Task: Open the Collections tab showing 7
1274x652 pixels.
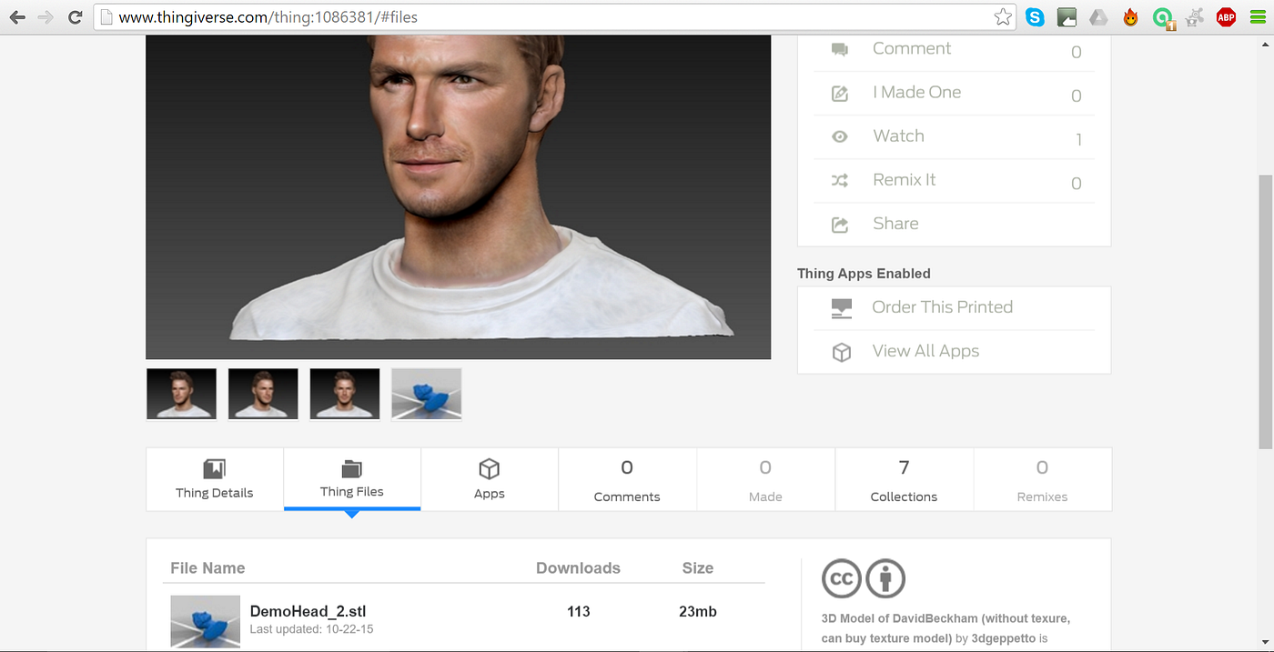Action: [x=904, y=479]
